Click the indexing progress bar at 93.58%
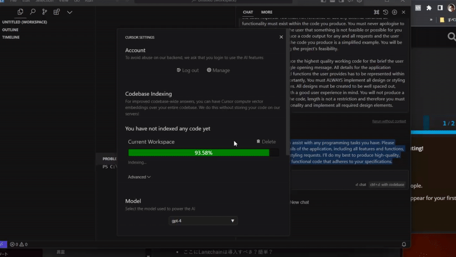456x257 pixels. click(x=203, y=153)
